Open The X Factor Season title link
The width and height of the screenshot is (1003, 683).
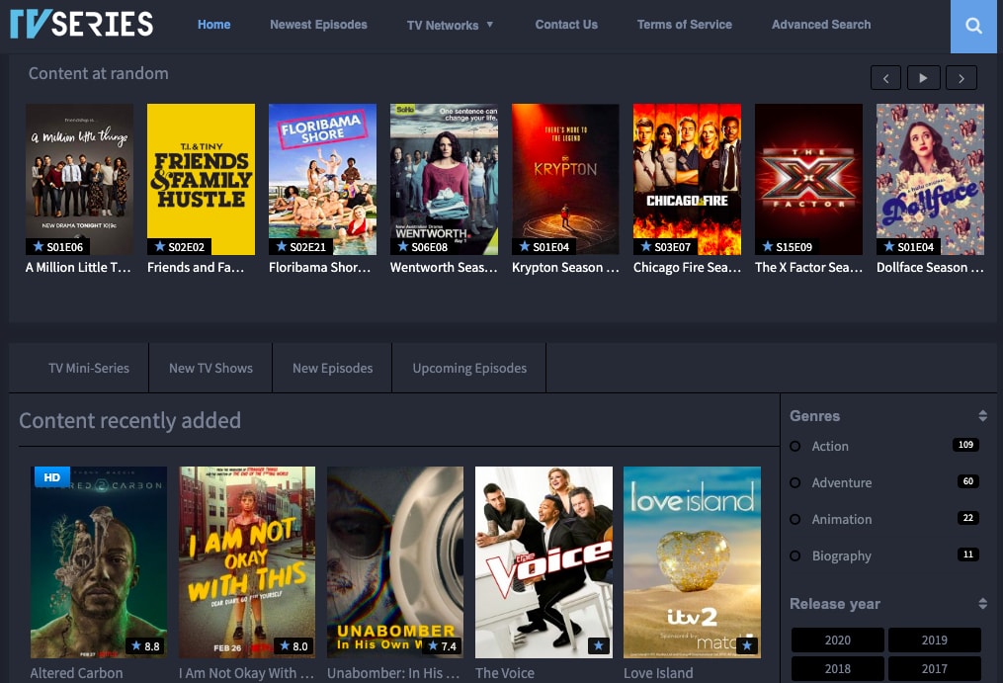click(808, 268)
